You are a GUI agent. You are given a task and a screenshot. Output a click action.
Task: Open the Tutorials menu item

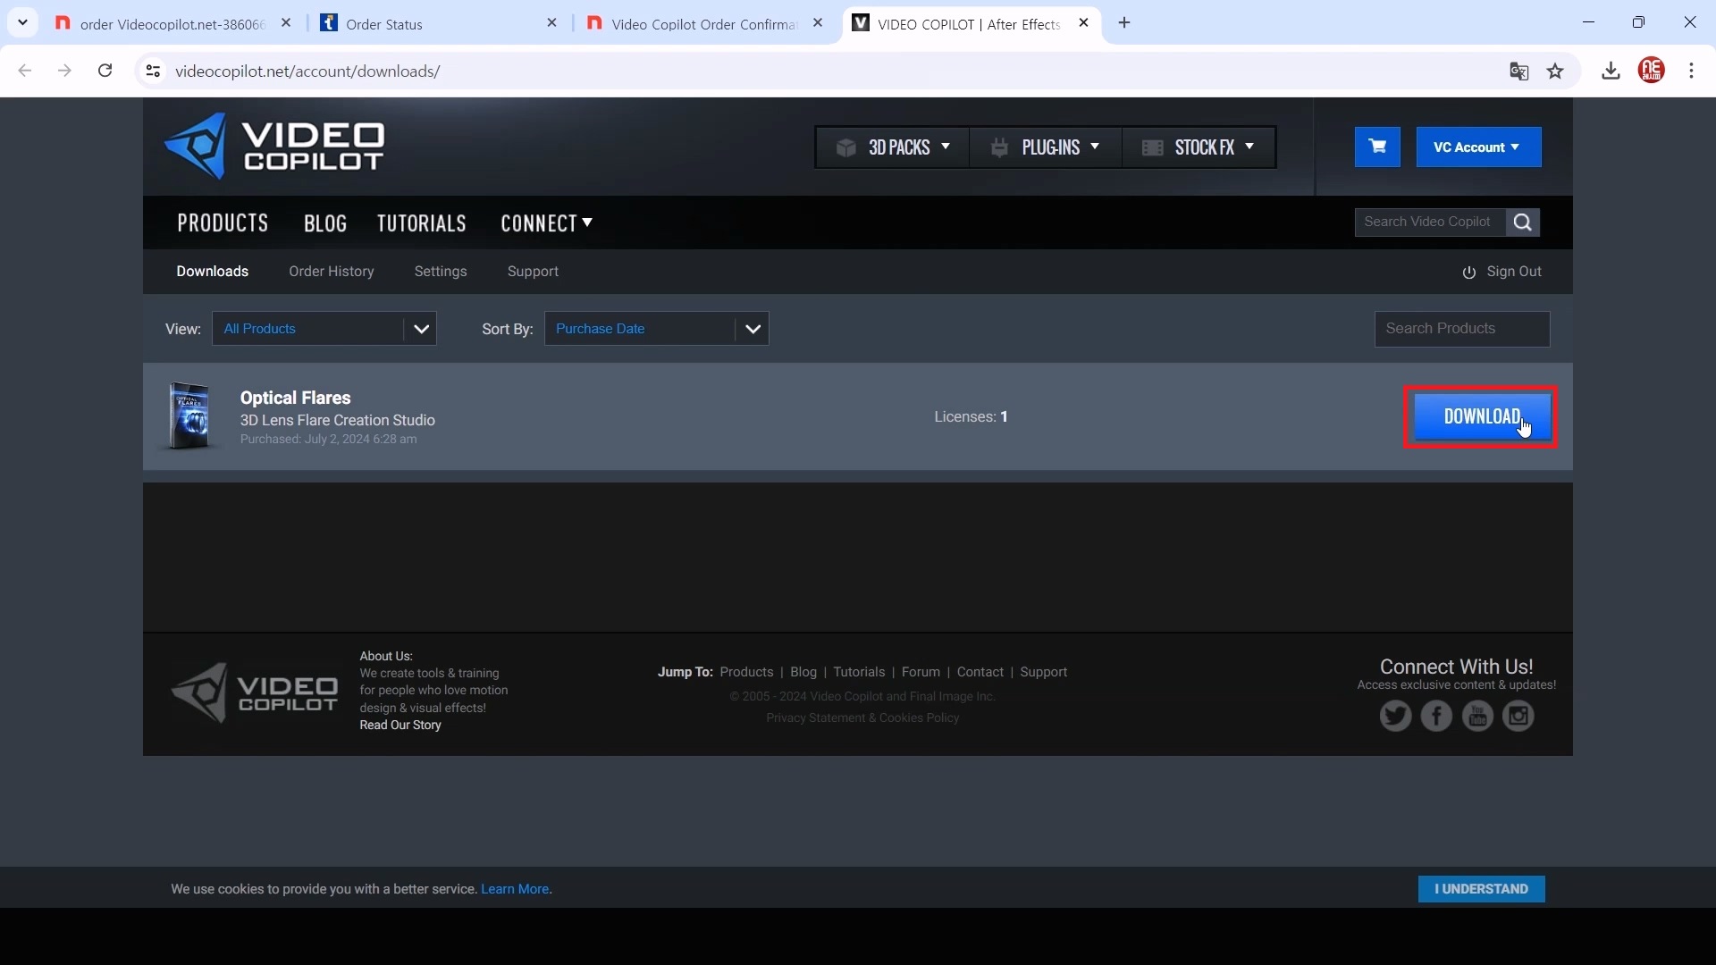[x=421, y=223]
